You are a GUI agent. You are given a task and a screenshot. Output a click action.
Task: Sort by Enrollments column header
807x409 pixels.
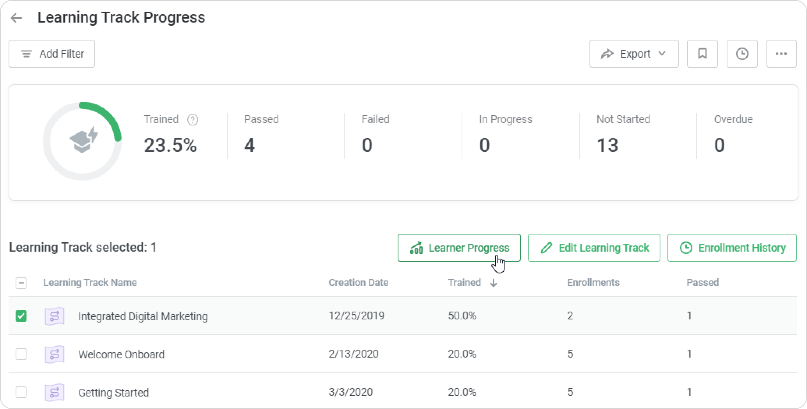click(x=593, y=283)
